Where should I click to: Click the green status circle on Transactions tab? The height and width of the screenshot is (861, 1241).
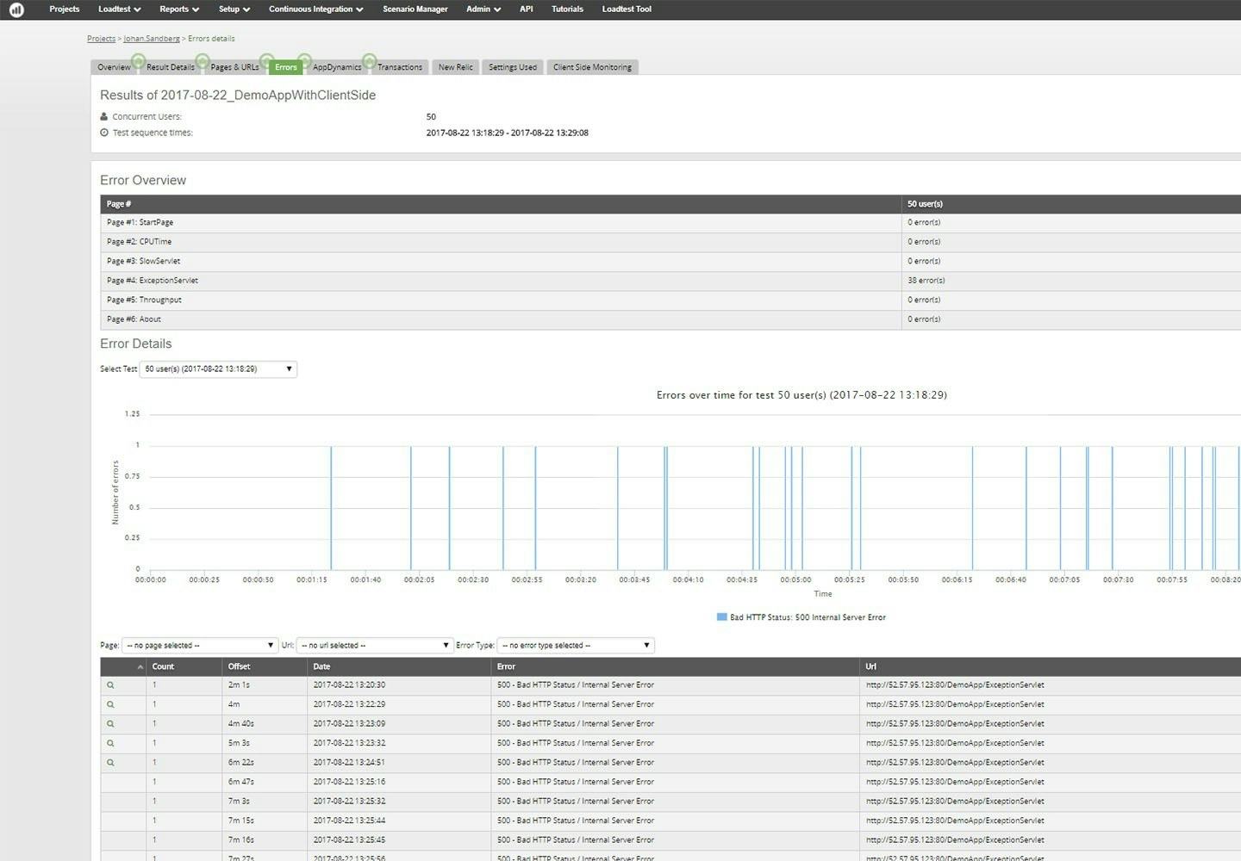[x=370, y=61]
